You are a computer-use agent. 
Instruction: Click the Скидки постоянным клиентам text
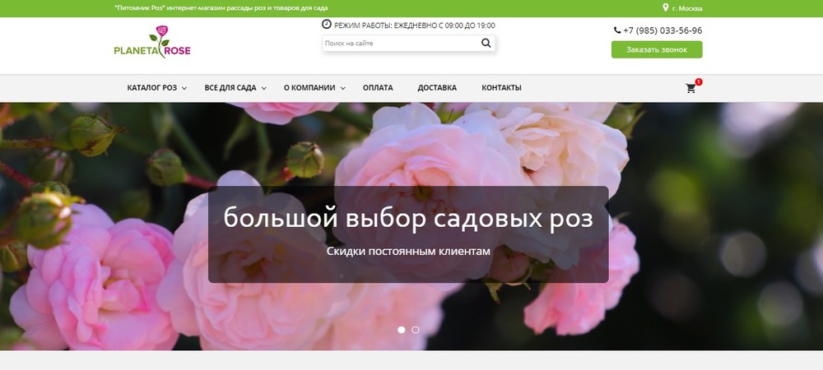[408, 251]
